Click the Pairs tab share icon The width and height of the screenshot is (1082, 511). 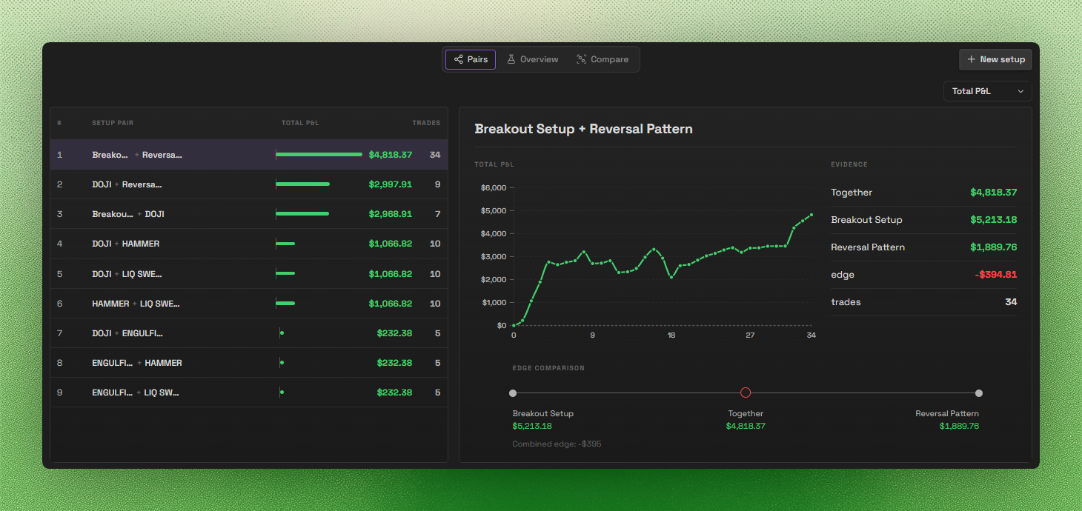pyautogui.click(x=459, y=59)
